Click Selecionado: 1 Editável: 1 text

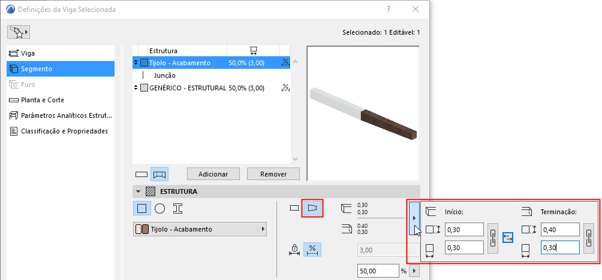coord(381,32)
